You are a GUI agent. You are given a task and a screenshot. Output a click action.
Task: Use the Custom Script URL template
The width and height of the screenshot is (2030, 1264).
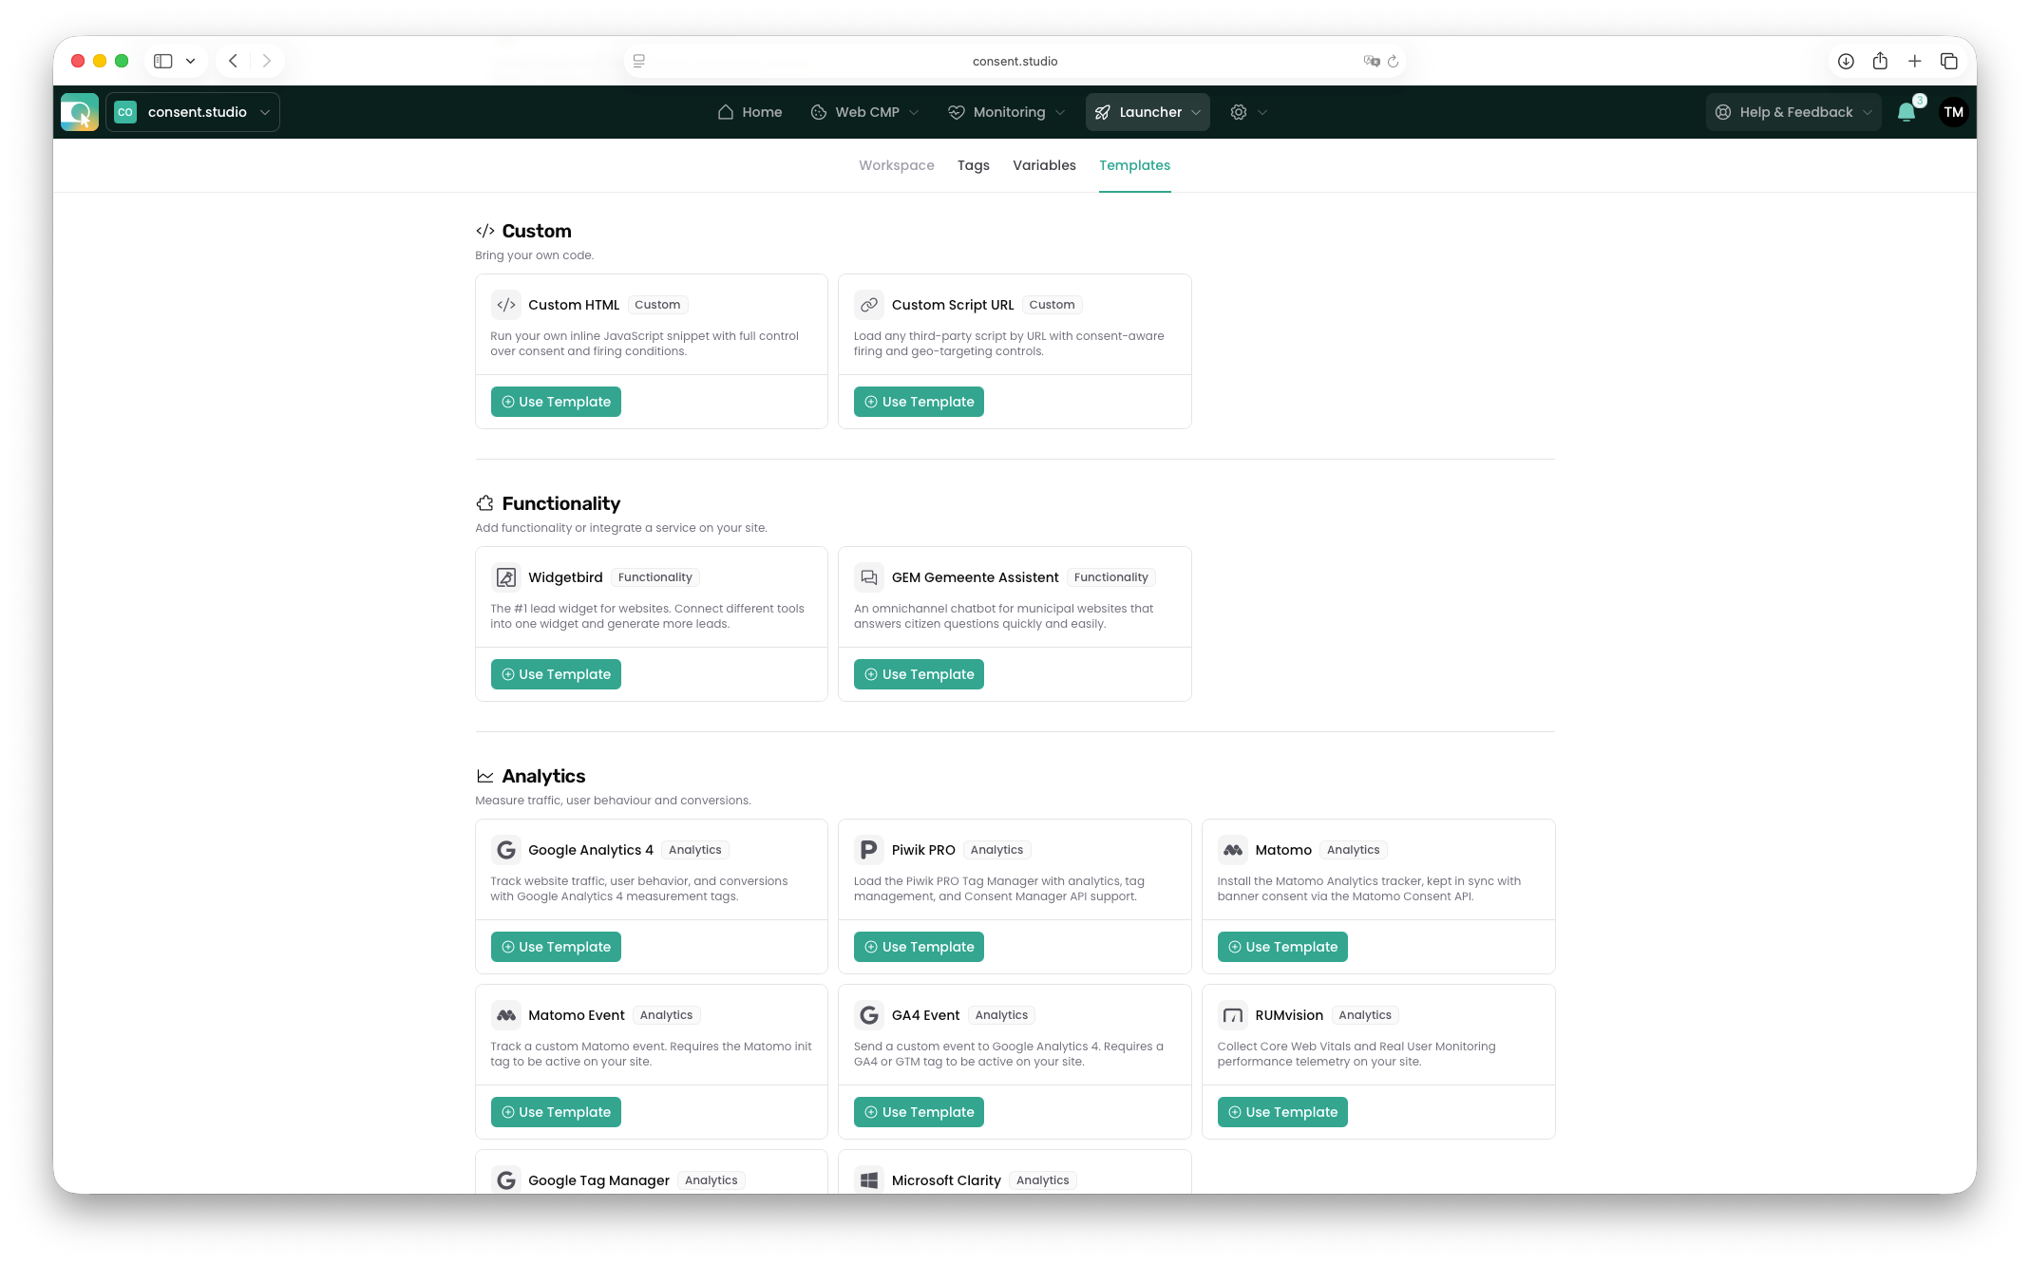tap(919, 402)
